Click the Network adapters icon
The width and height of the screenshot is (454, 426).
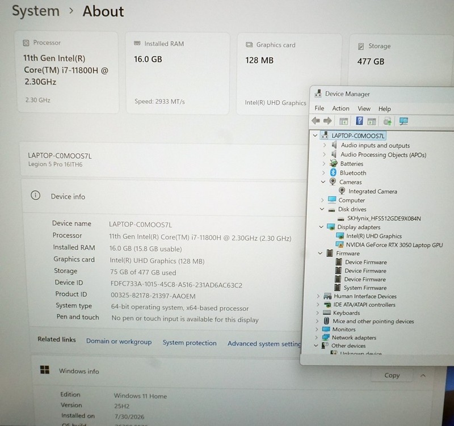[x=326, y=337]
